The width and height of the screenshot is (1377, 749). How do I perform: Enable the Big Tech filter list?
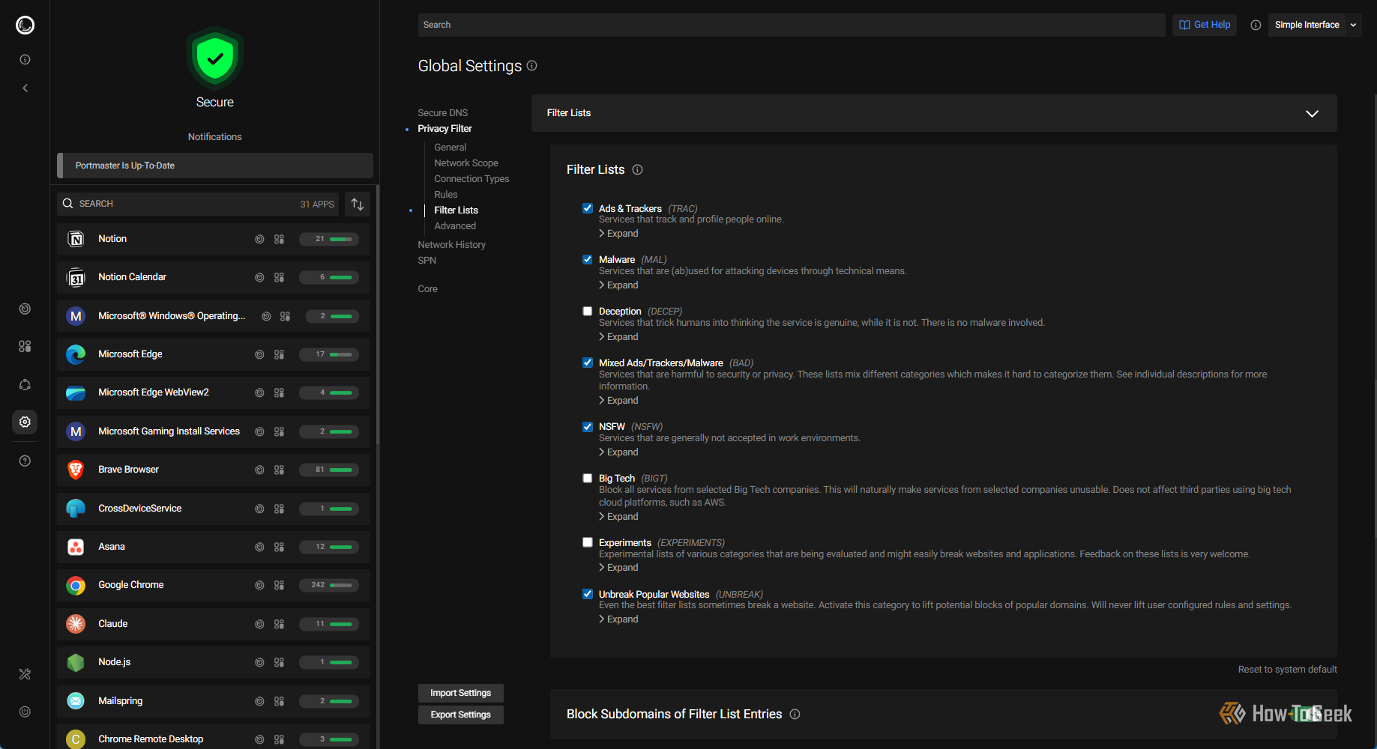588,478
